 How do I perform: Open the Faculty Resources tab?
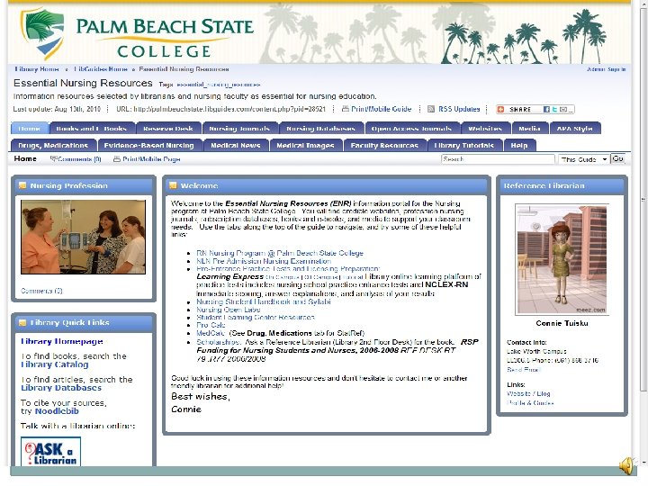[x=385, y=146]
